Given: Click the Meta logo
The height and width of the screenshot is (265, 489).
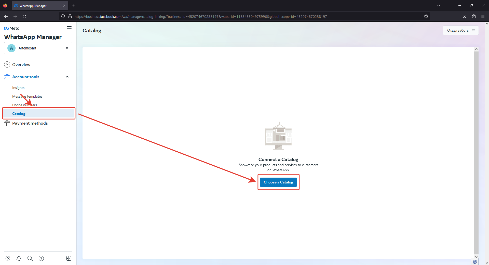Looking at the screenshot, I should (12, 28).
